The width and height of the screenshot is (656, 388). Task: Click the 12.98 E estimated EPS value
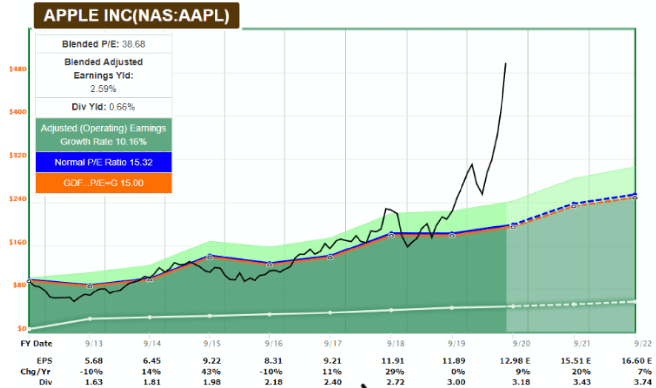click(x=514, y=361)
